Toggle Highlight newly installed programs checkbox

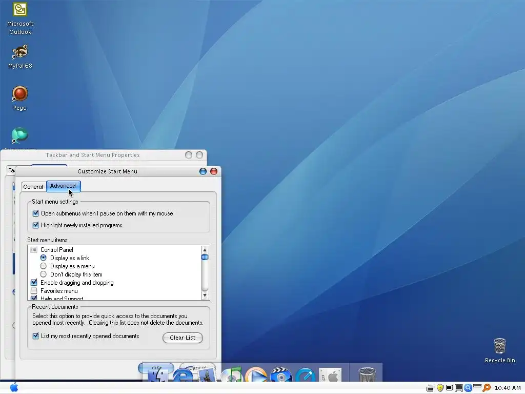tap(35, 225)
